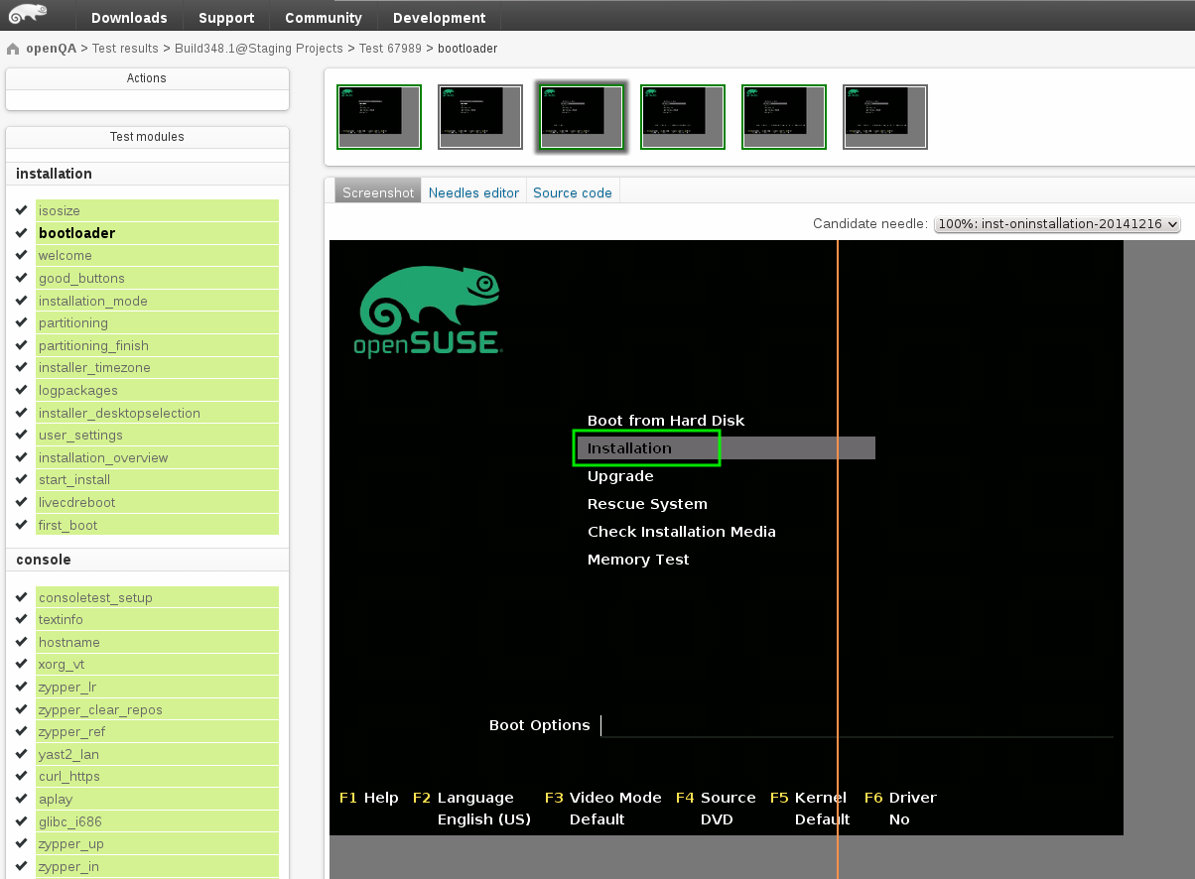Open the hostname test module
Image resolution: width=1195 pixels, height=879 pixels.
point(157,642)
